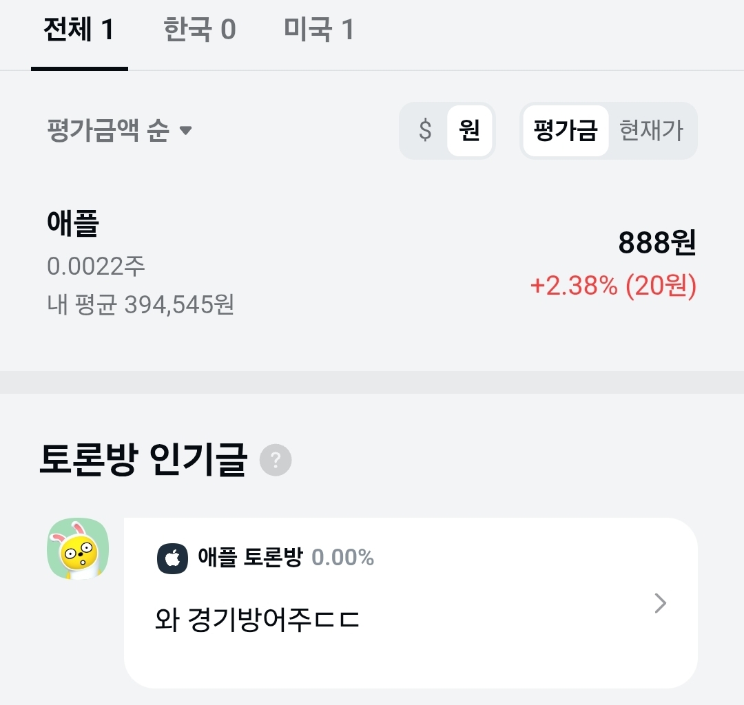
Task: Switch to the 전체 1 tab
Action: tap(79, 31)
